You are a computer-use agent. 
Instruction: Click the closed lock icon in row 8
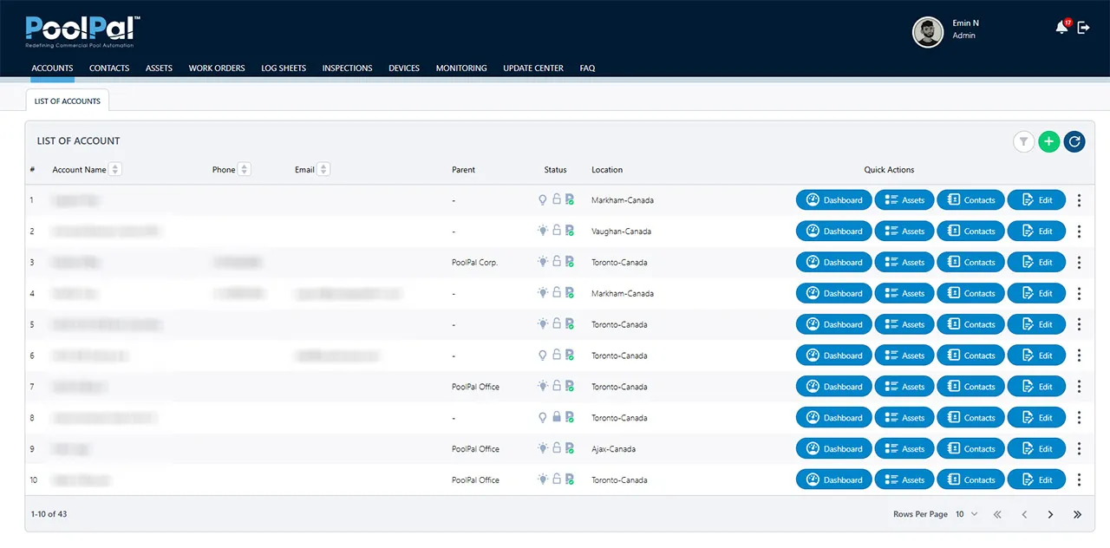[x=557, y=417]
